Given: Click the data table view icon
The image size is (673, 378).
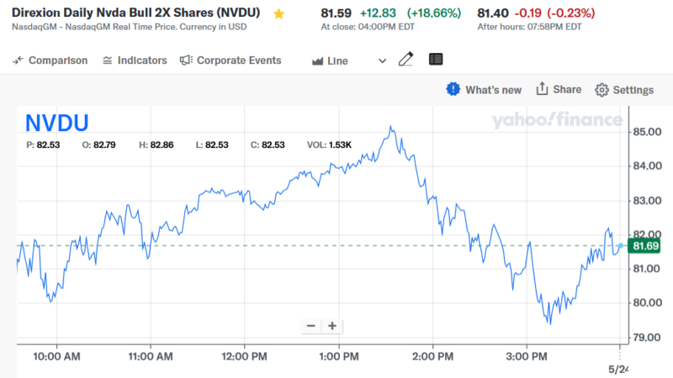Looking at the screenshot, I should pyautogui.click(x=436, y=60).
